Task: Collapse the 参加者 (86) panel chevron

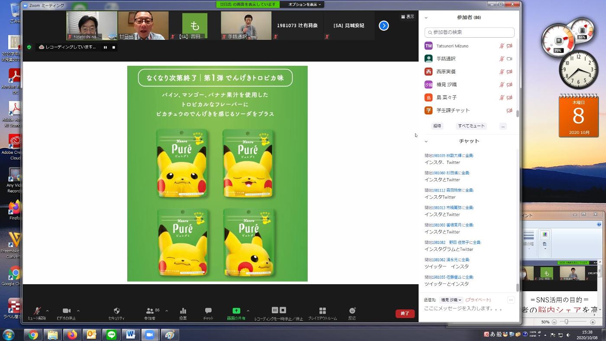Action: pyautogui.click(x=426, y=18)
